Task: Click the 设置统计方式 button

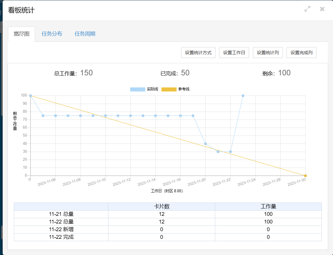Action: click(x=198, y=52)
